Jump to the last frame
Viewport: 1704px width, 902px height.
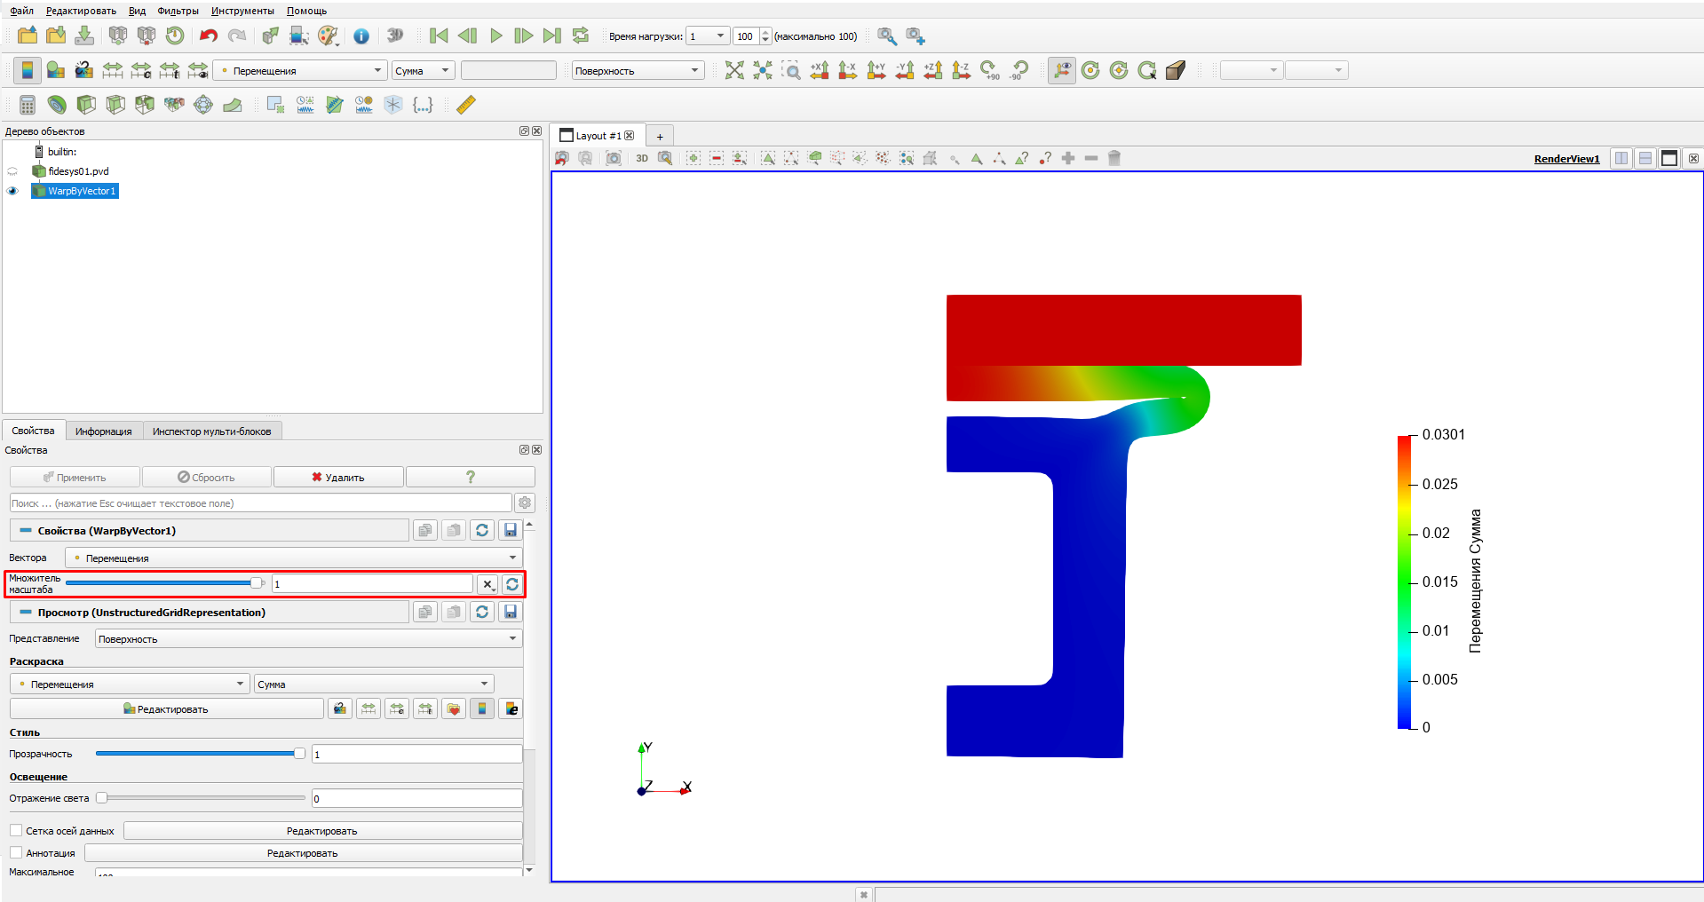tap(552, 36)
